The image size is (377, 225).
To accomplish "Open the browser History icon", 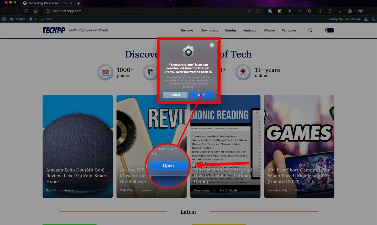I will point(330,11).
